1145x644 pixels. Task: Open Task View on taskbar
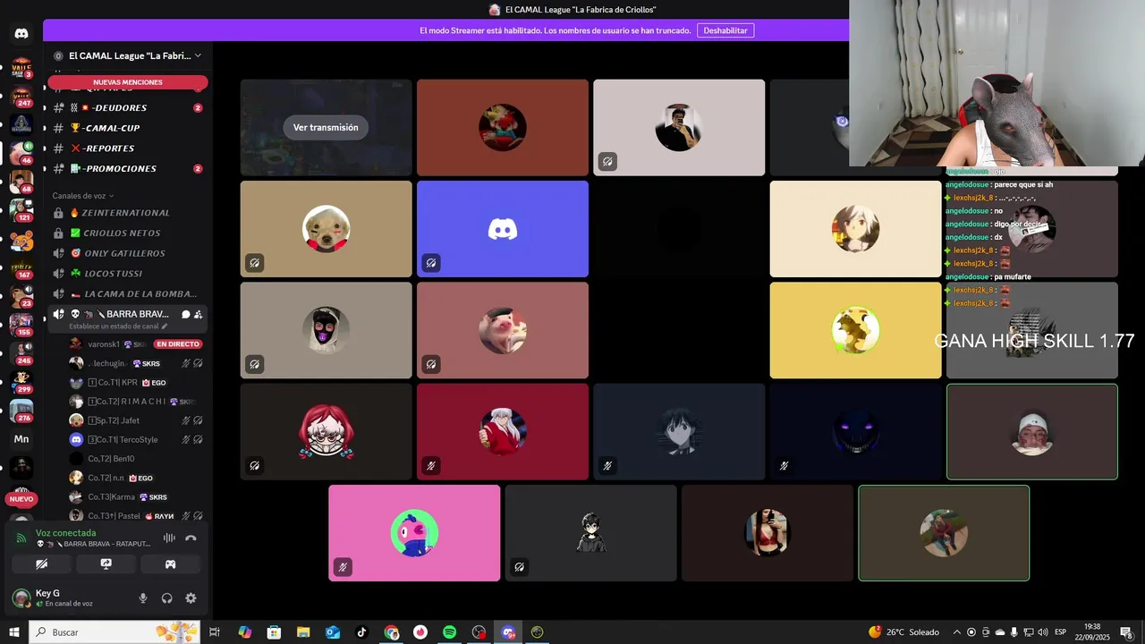tap(215, 632)
